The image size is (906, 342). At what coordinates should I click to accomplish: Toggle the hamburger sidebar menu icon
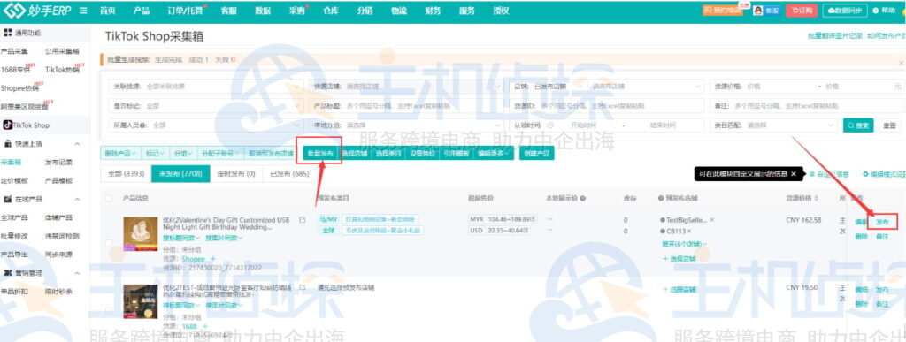82,11
